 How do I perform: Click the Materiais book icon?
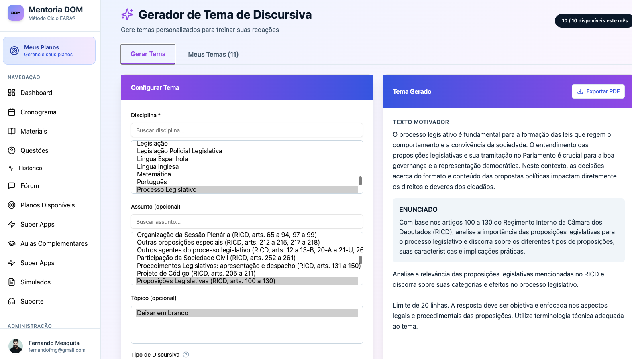point(12,131)
